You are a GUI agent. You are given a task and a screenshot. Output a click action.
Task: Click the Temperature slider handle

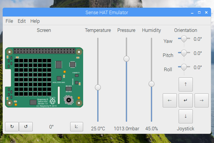tap(98, 87)
